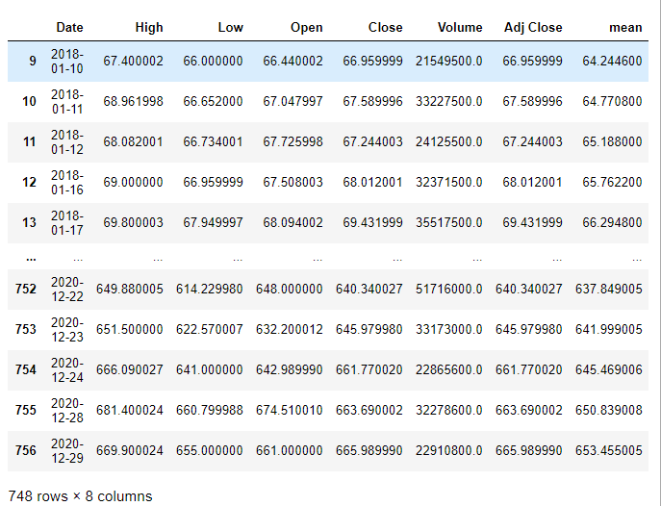Viewport: 661px width, 506px height.
Task: Click the date 2018-01-12
Action: 67,142
